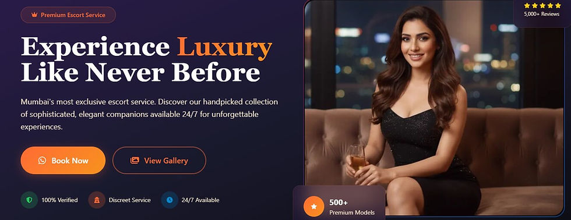This screenshot has height=220, width=571.
Task: Select the Premium Escort Service badge
Action: tap(68, 15)
